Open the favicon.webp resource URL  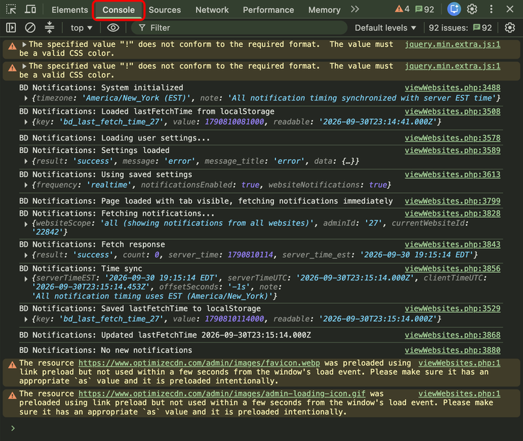[199, 363]
